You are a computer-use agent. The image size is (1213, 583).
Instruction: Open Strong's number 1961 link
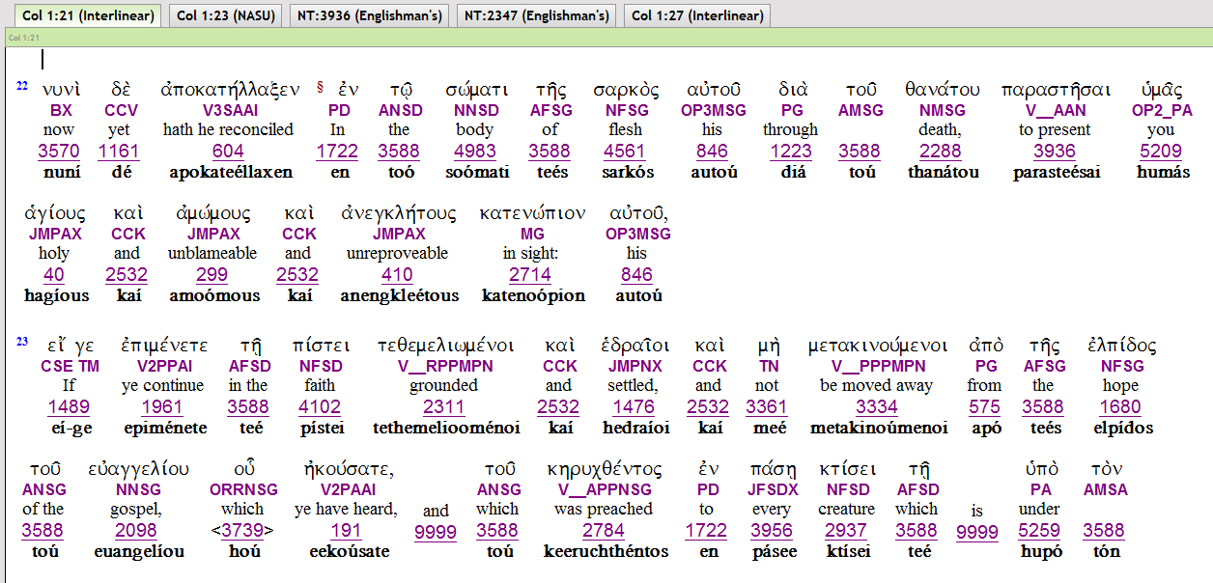pyautogui.click(x=161, y=407)
